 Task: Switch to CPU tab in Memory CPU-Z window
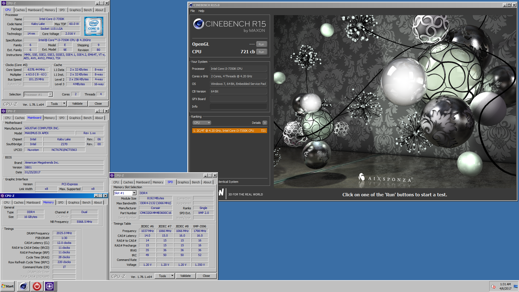pyautogui.click(x=6, y=203)
